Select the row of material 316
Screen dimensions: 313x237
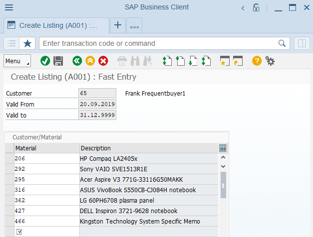(x=9, y=190)
